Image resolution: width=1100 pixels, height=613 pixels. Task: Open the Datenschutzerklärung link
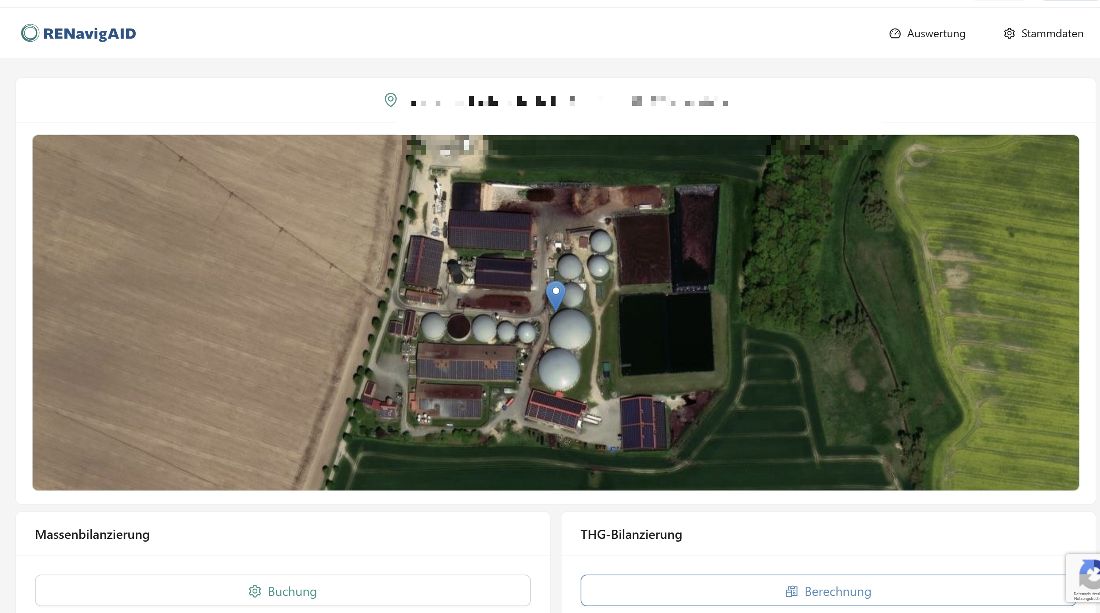1087,594
